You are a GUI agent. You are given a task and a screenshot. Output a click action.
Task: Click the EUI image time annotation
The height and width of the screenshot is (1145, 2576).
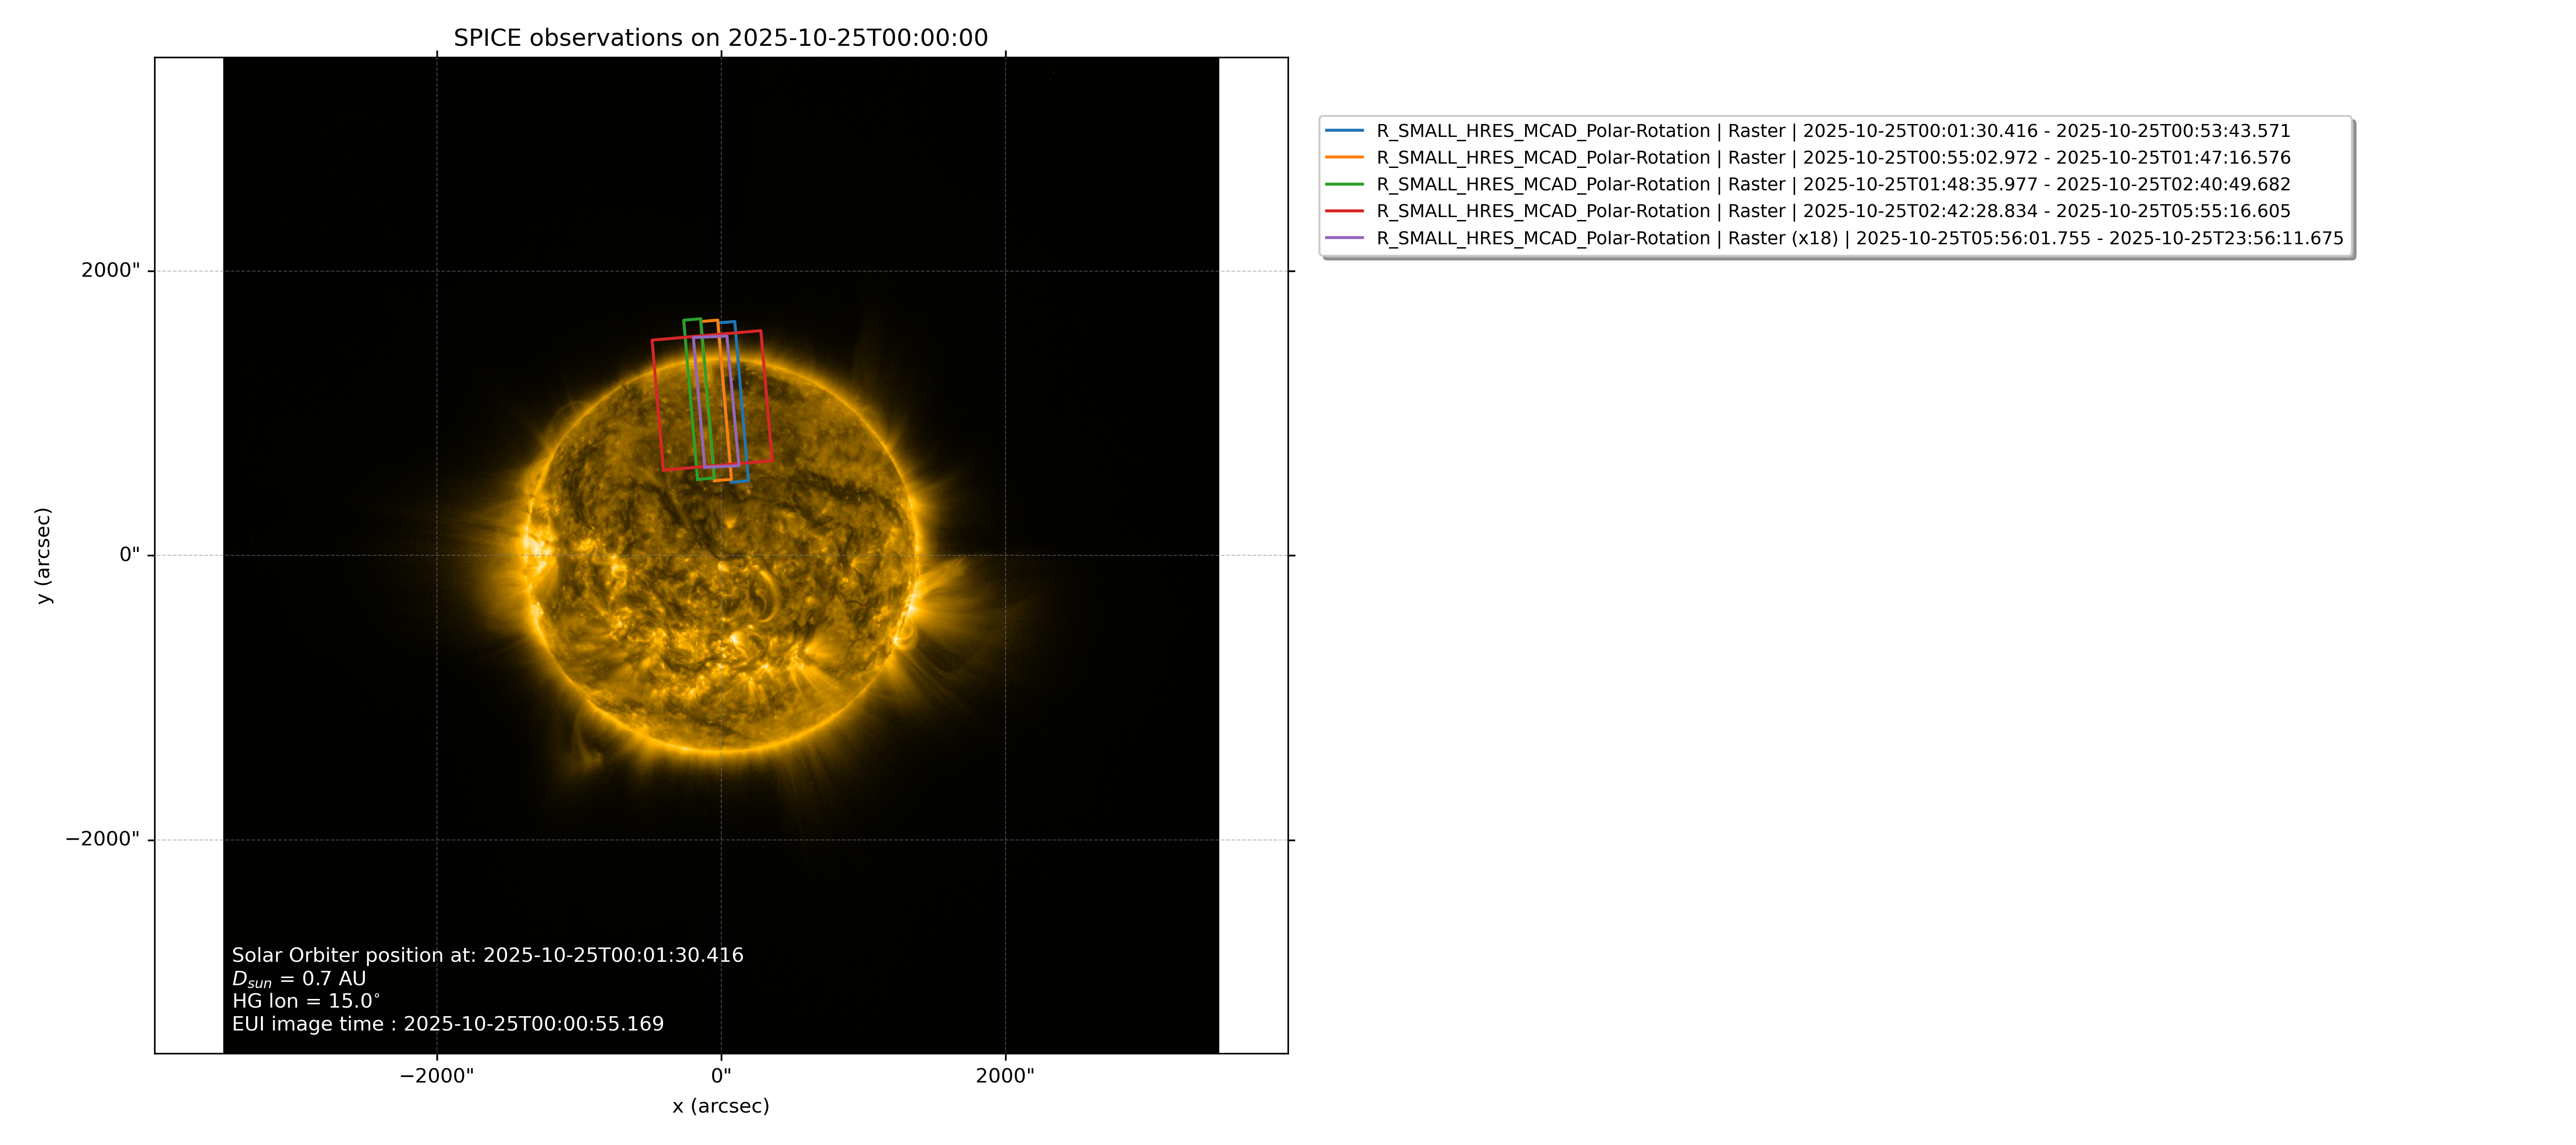(x=448, y=1024)
